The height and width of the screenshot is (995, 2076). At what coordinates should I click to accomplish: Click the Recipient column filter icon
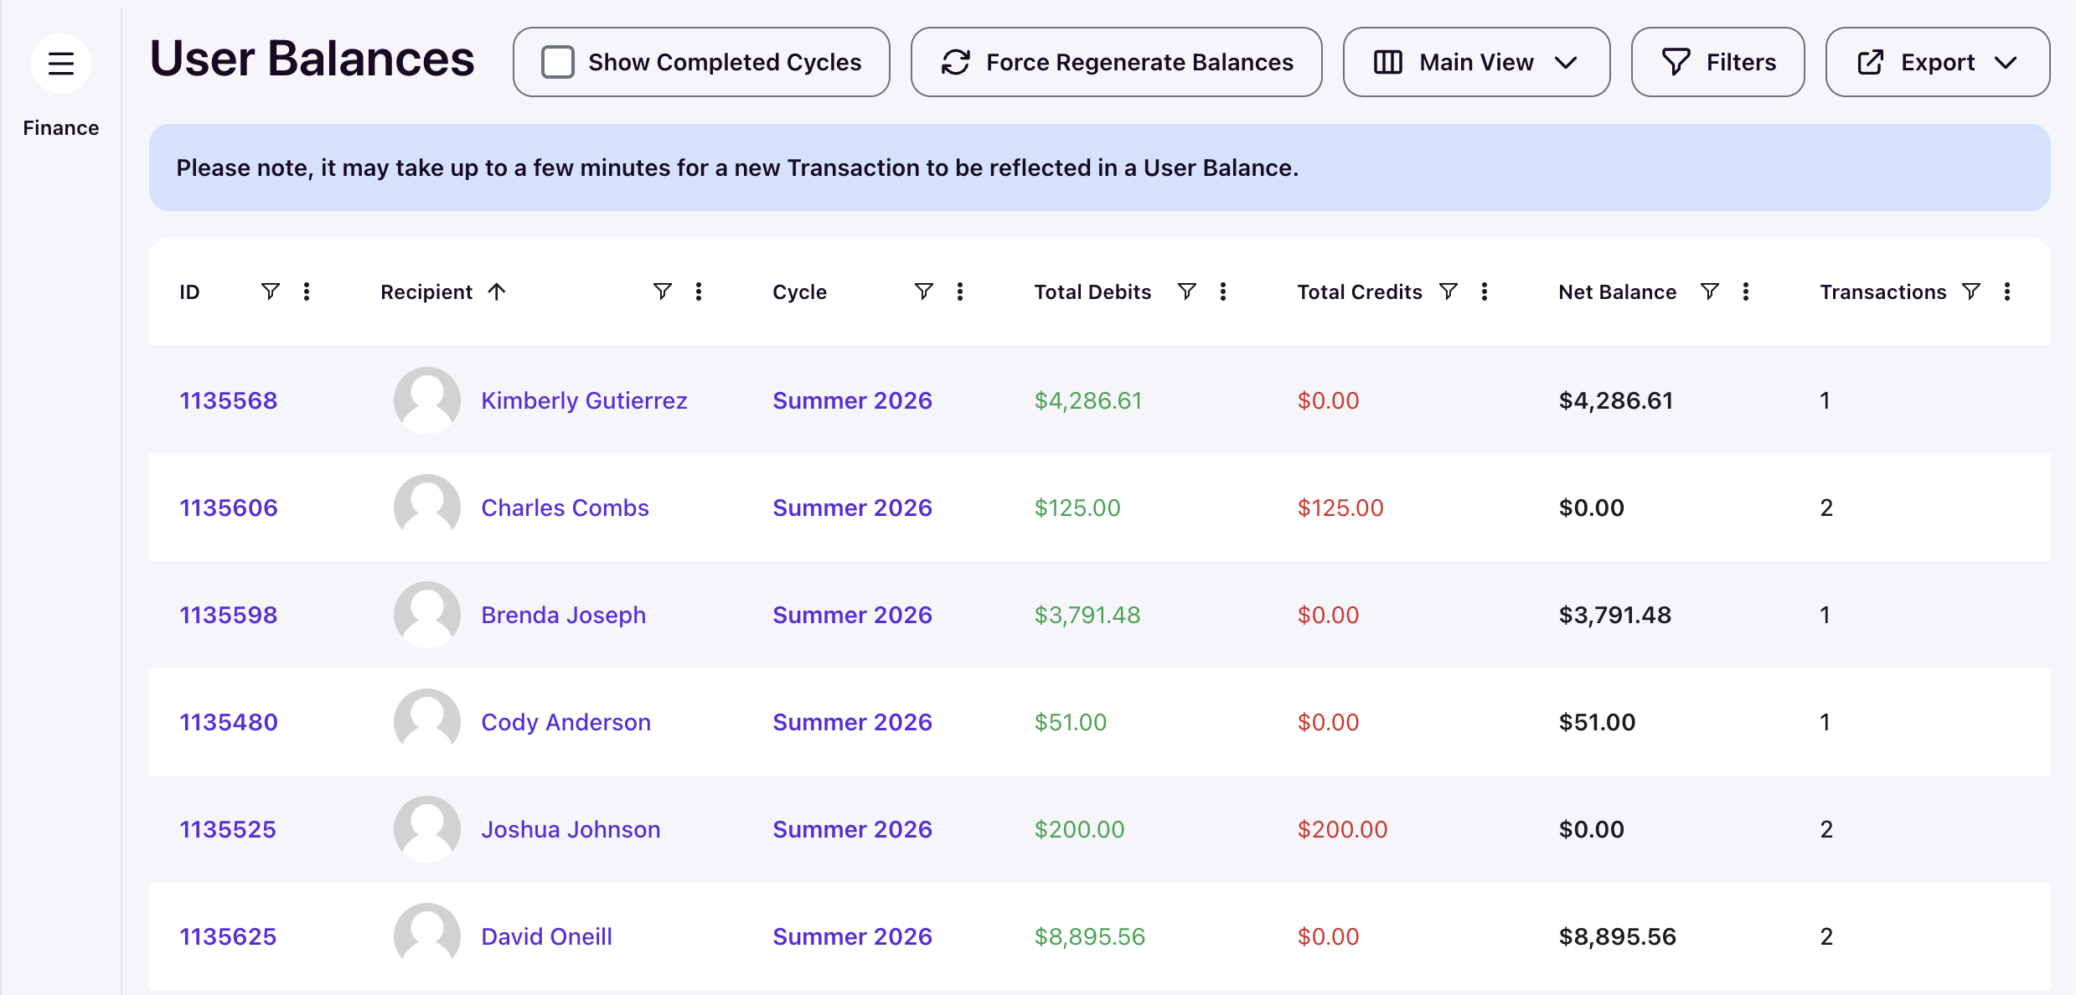662,291
